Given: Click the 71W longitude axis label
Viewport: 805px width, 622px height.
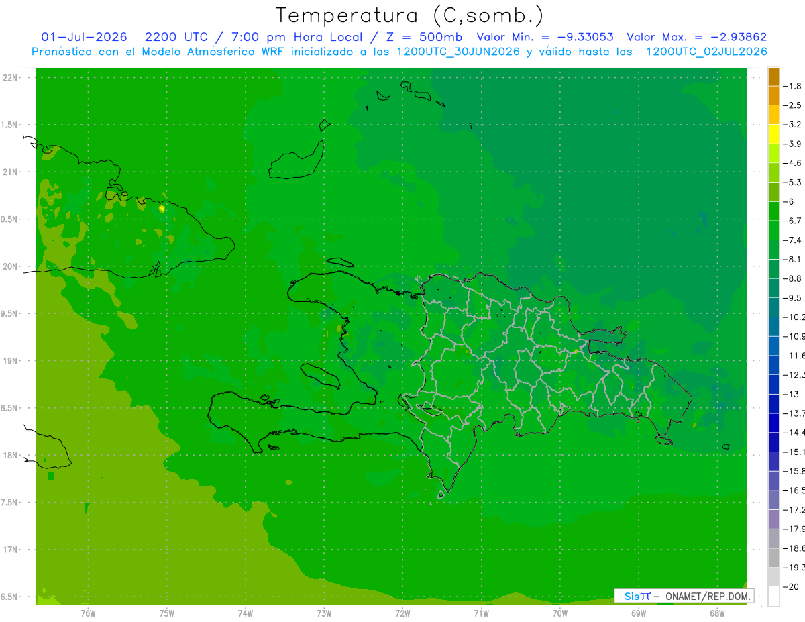Looking at the screenshot, I should [x=481, y=613].
